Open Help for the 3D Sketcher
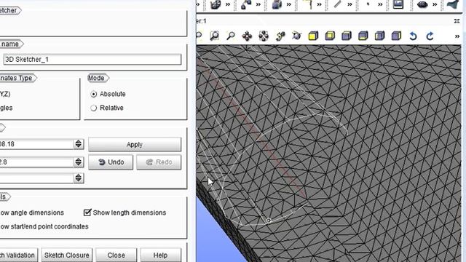 point(160,255)
